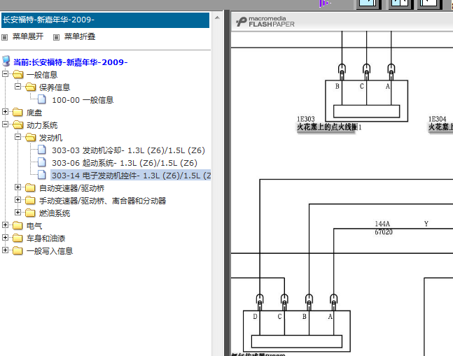Click the 发动机 folder icon
The width and height of the screenshot is (453, 356).
tap(30, 138)
